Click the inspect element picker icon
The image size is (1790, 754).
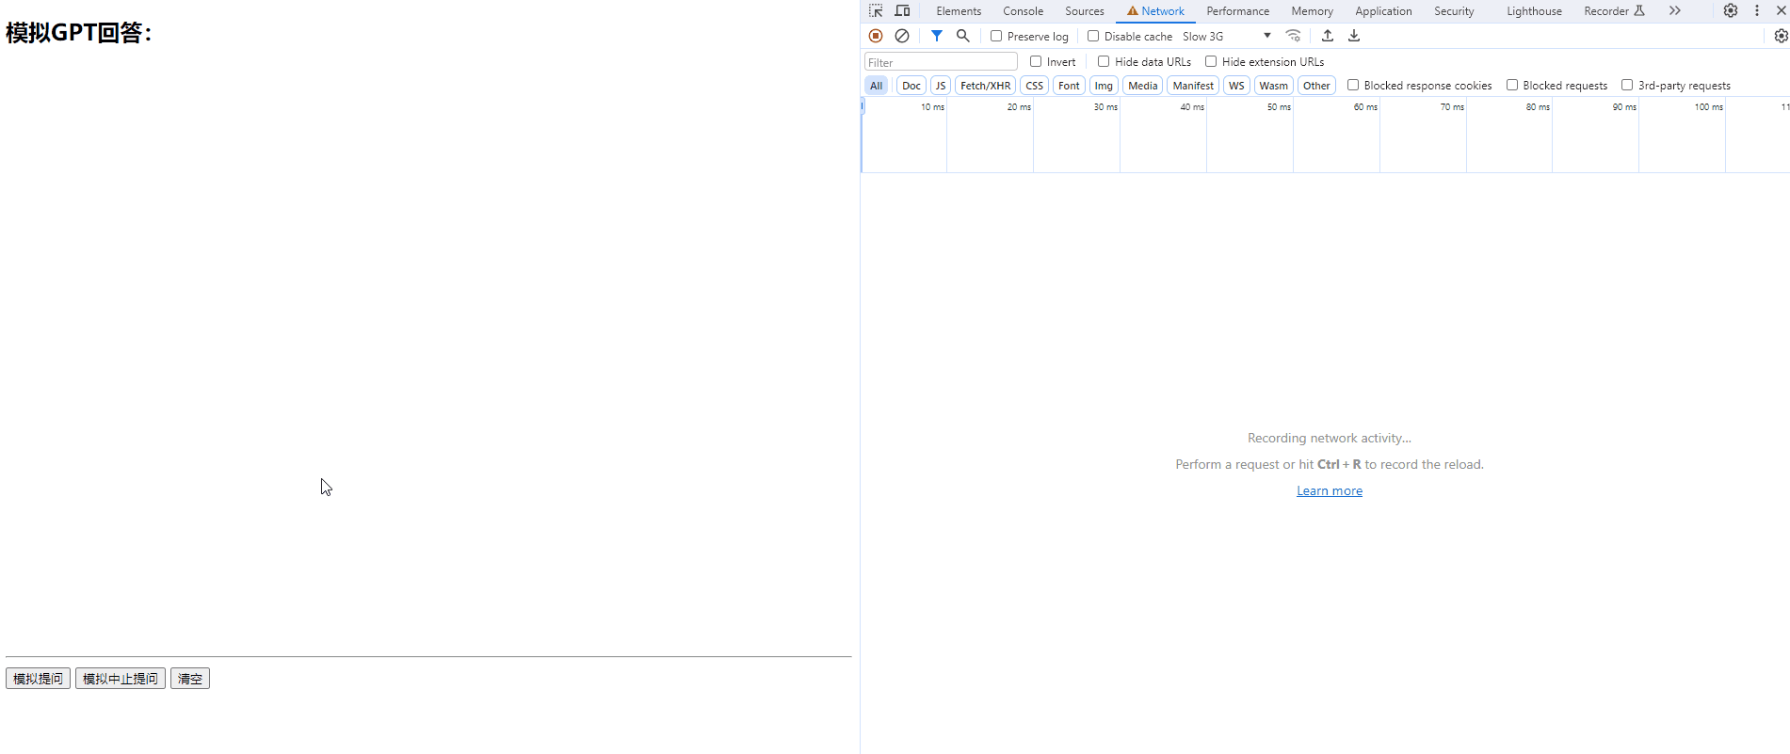point(876,11)
